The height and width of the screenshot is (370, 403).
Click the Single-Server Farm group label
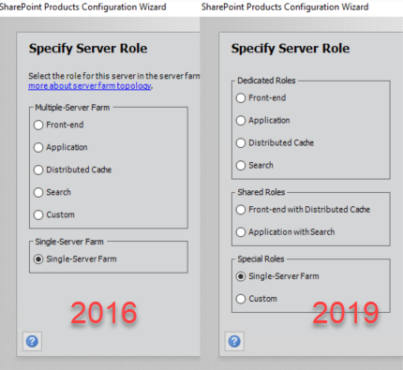point(69,242)
